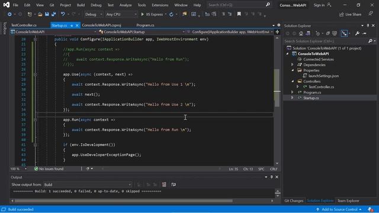Click Sign in link
379x213 pixels.
coord(322,5)
